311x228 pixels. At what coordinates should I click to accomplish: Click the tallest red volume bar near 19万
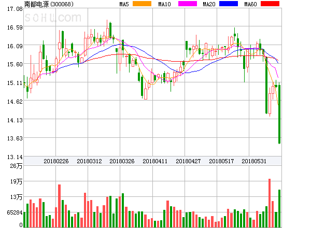(x=270, y=203)
